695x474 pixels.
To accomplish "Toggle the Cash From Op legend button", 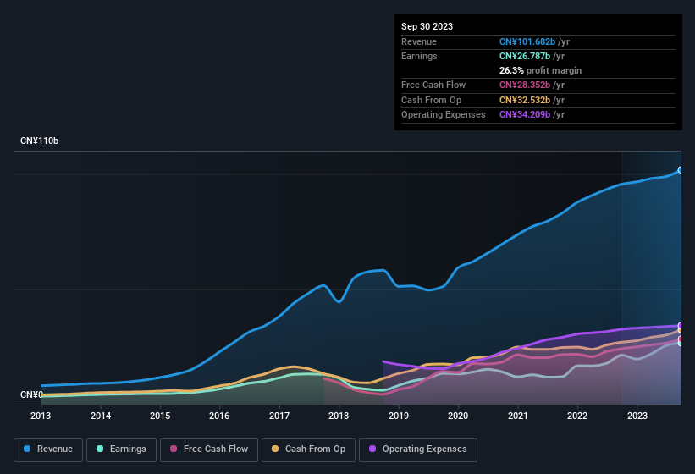I will 308,449.
